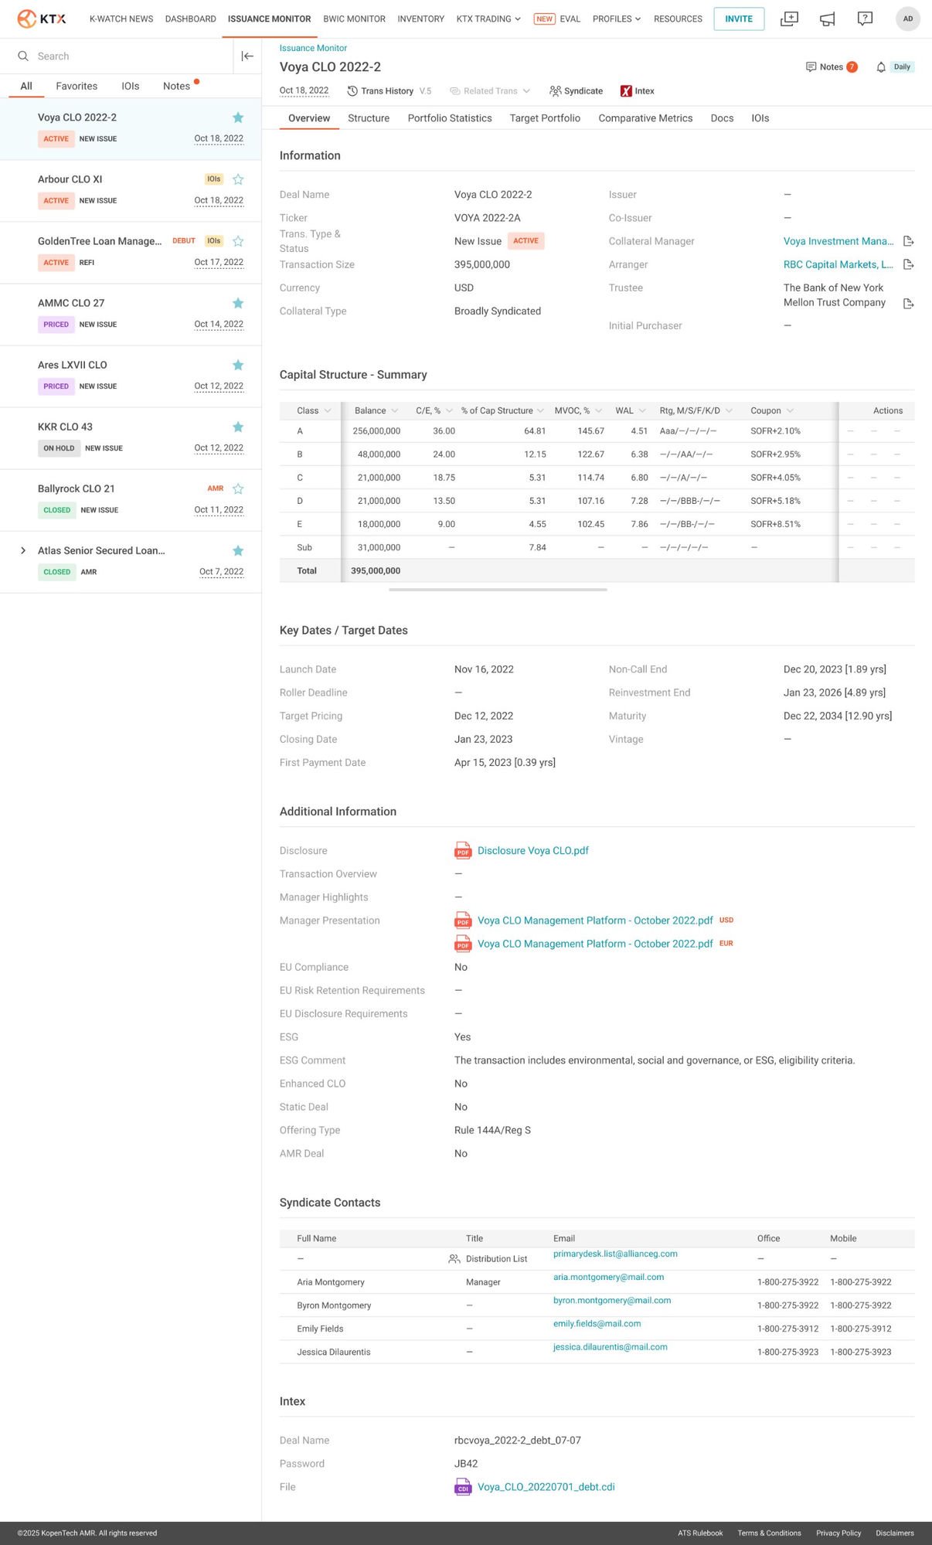Open RBC Capital Markets arranger link
Screen dimensions: 932x1545
coord(838,264)
